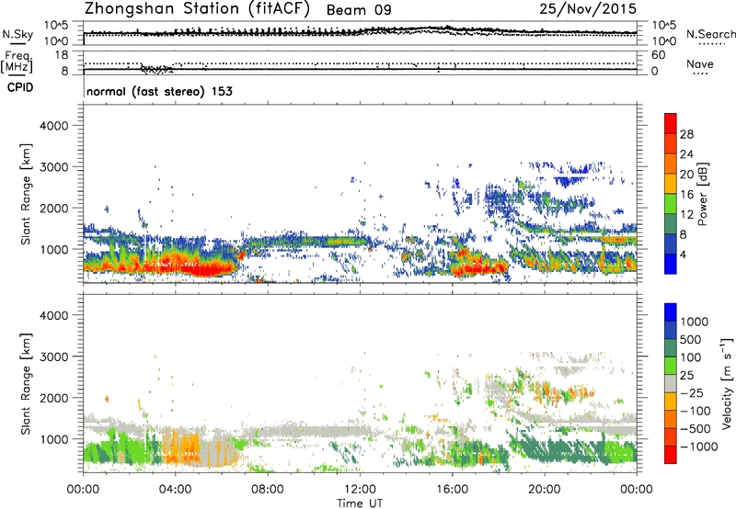Click the 'Time UT' axis label
This screenshot has width=736, height=509.
[360, 503]
